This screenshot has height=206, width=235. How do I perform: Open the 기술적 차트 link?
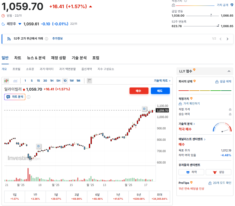click(162, 81)
